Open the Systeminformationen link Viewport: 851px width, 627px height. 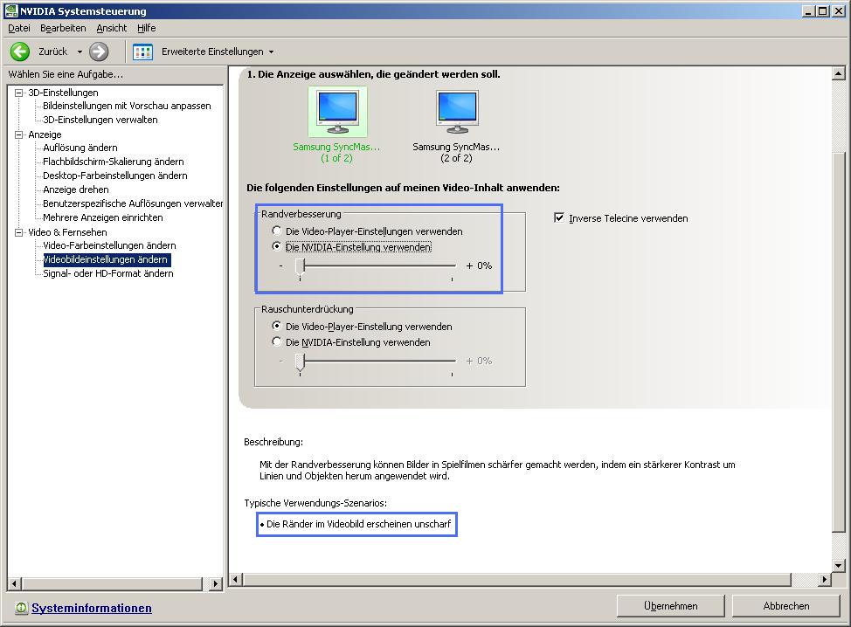tap(92, 608)
